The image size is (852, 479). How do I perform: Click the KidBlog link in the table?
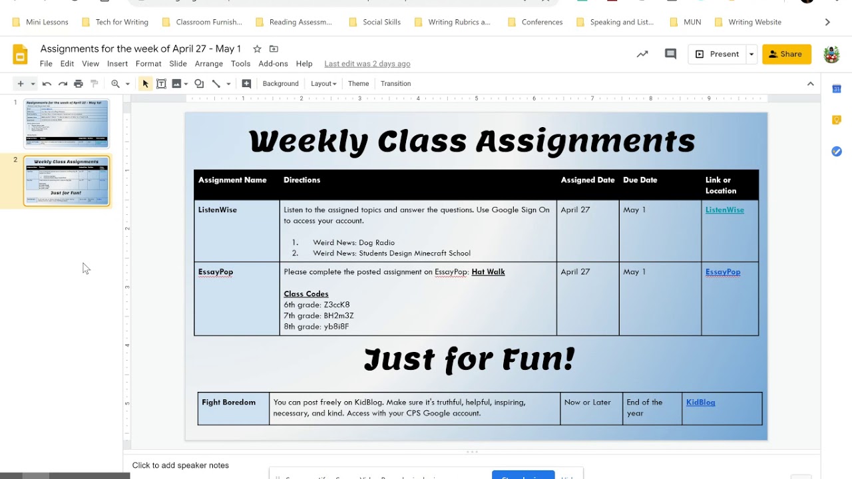pos(700,402)
